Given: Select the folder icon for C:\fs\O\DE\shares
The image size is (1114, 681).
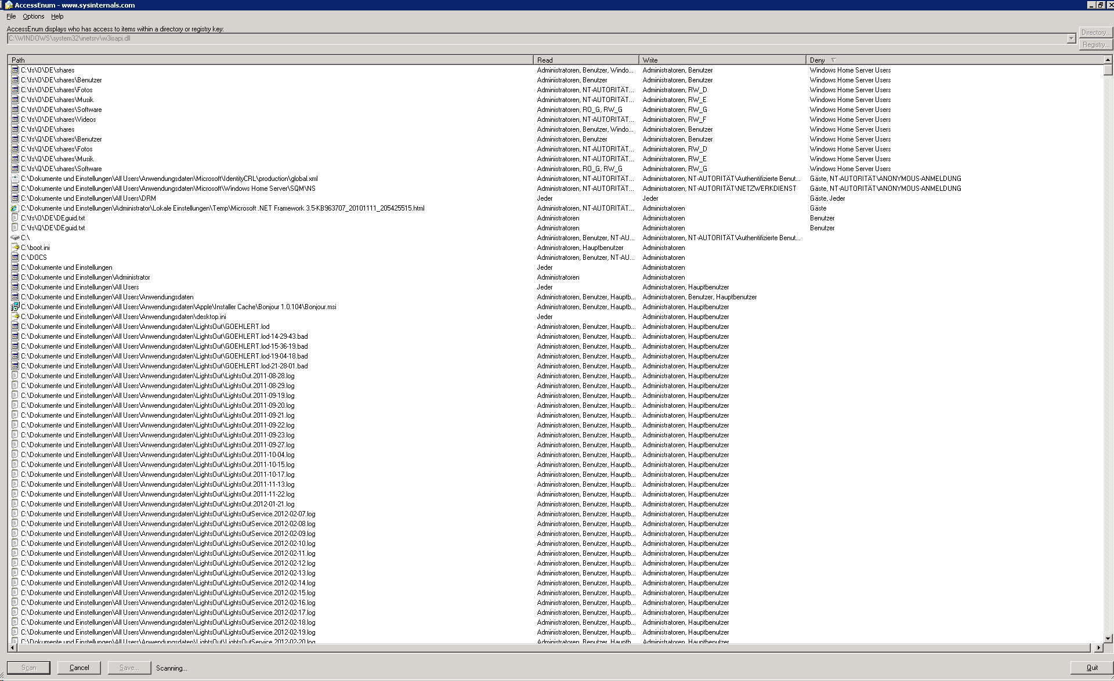Looking at the screenshot, I should 15,70.
